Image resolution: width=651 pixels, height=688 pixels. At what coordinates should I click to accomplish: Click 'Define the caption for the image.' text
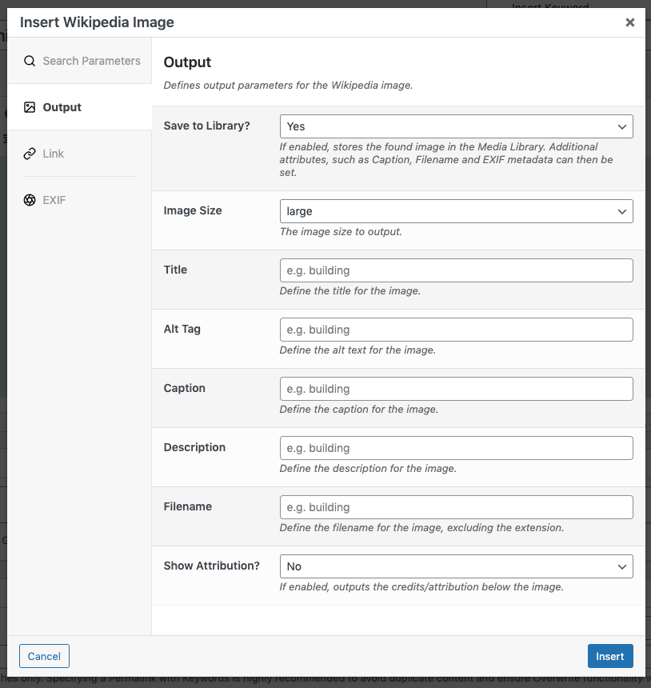(x=359, y=410)
